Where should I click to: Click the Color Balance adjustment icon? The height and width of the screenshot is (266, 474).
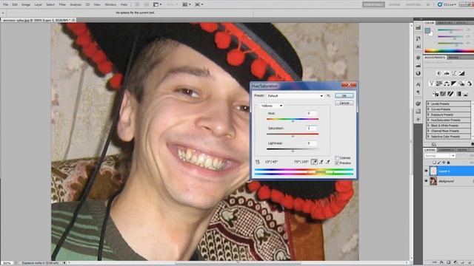[x=447, y=83]
